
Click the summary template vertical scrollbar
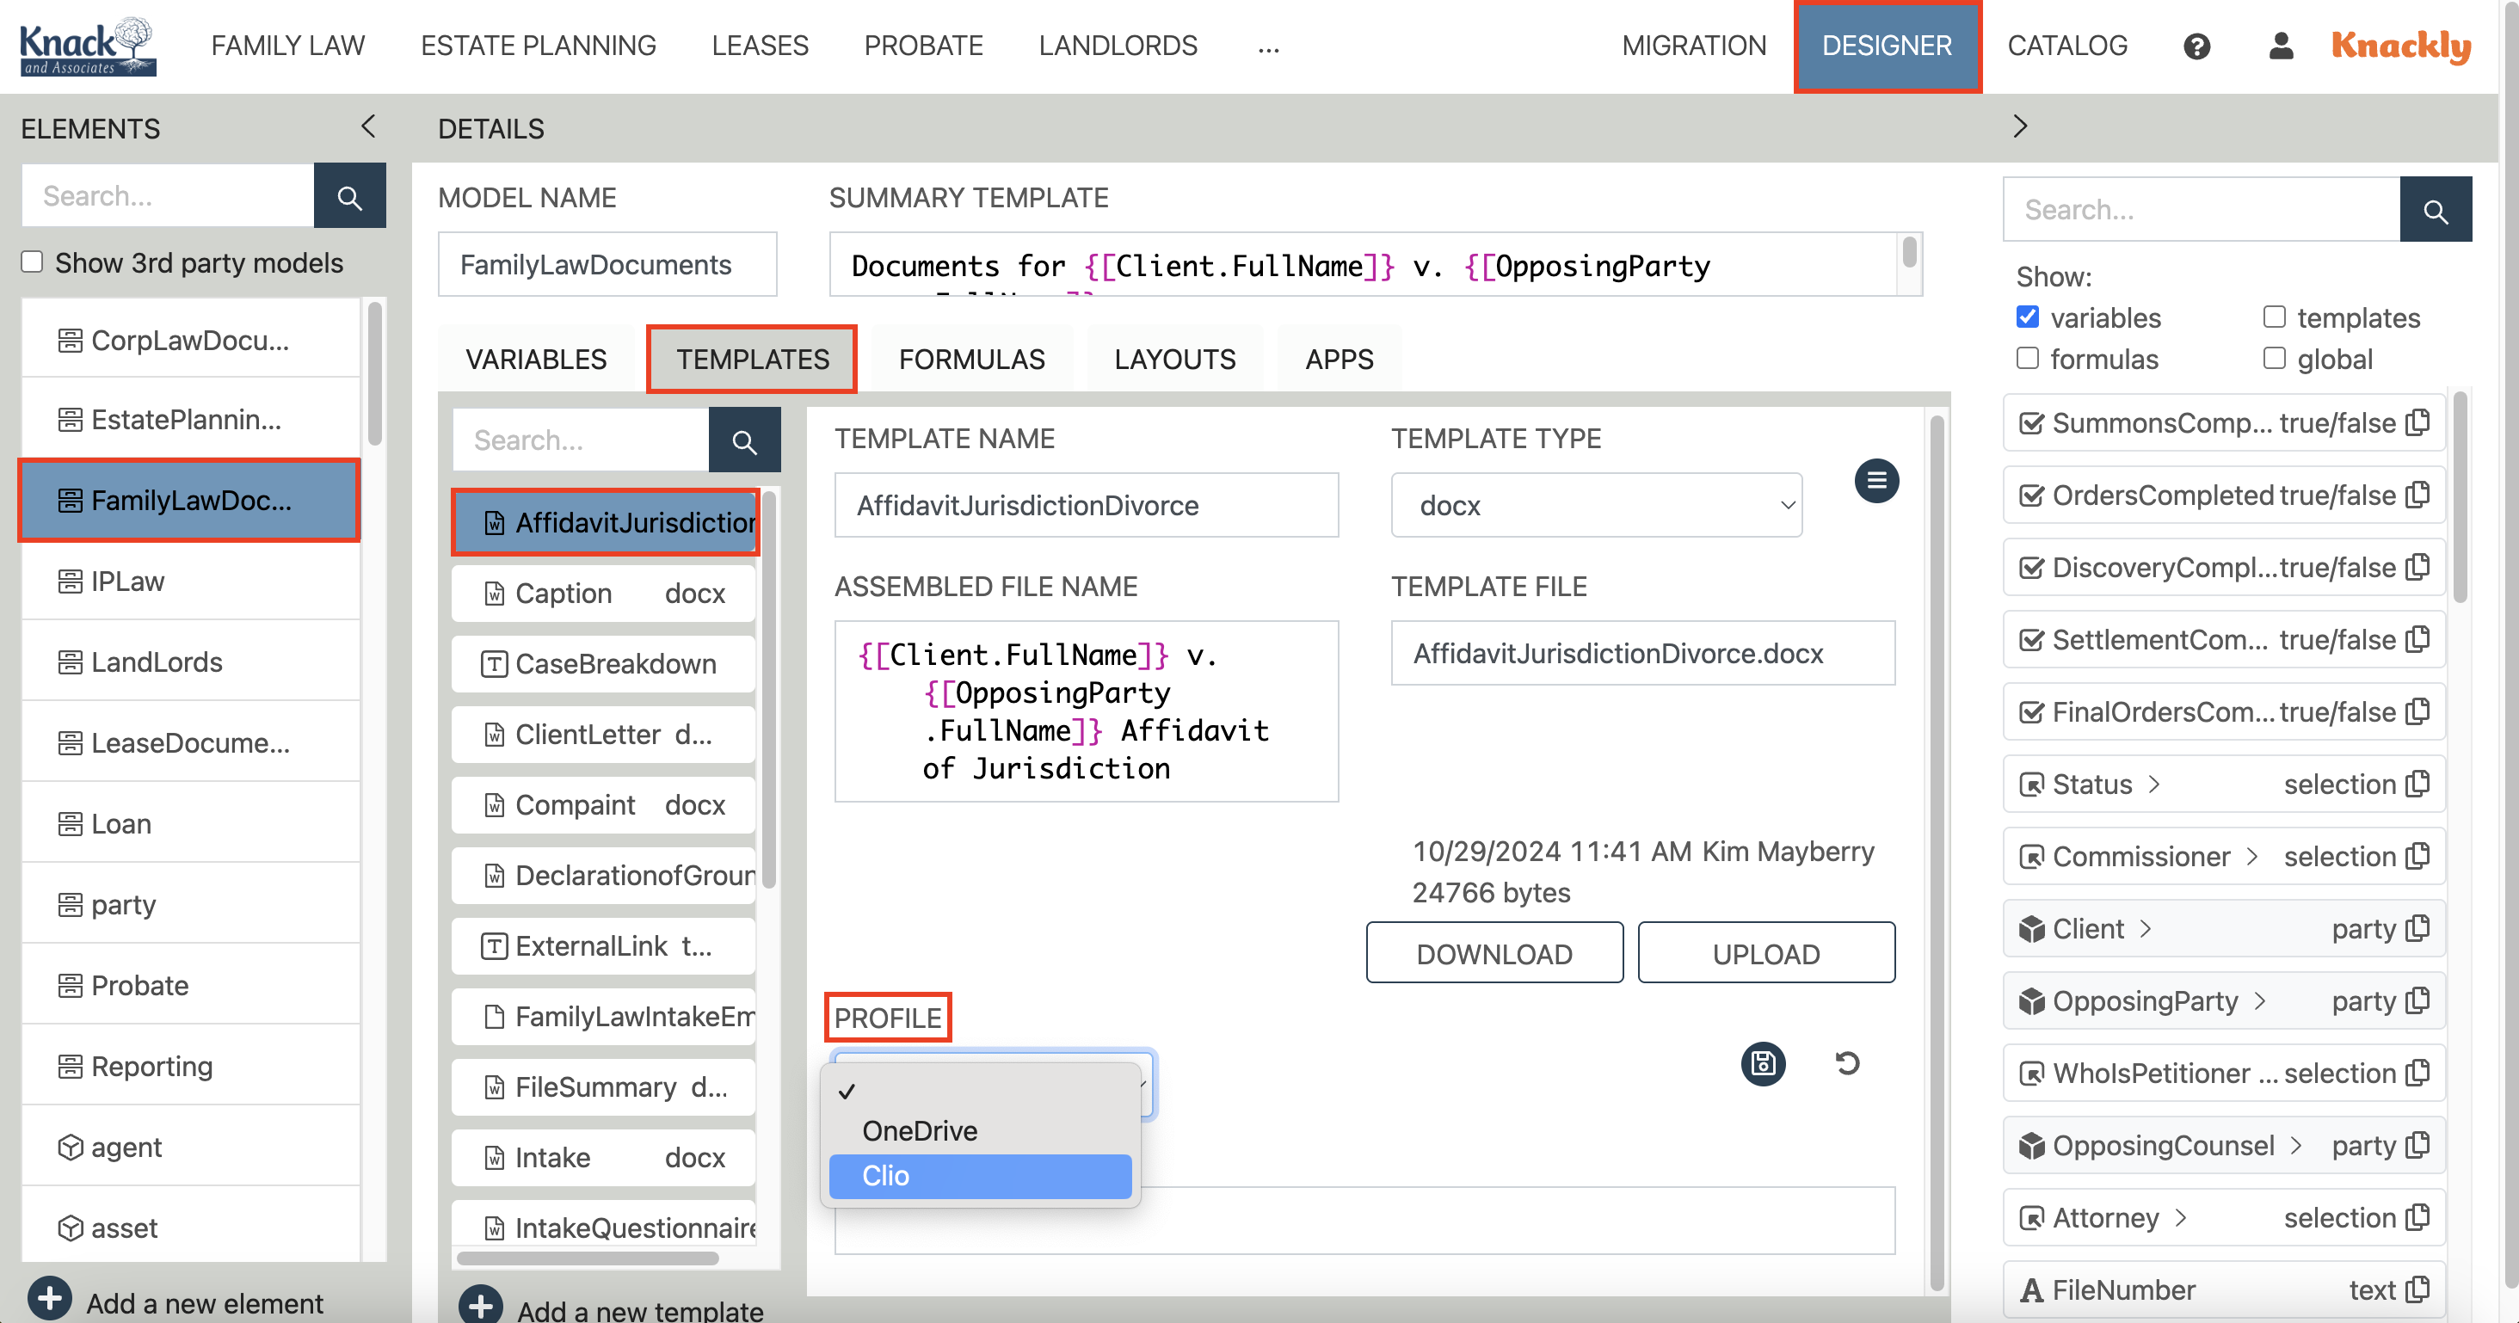click(x=1909, y=252)
